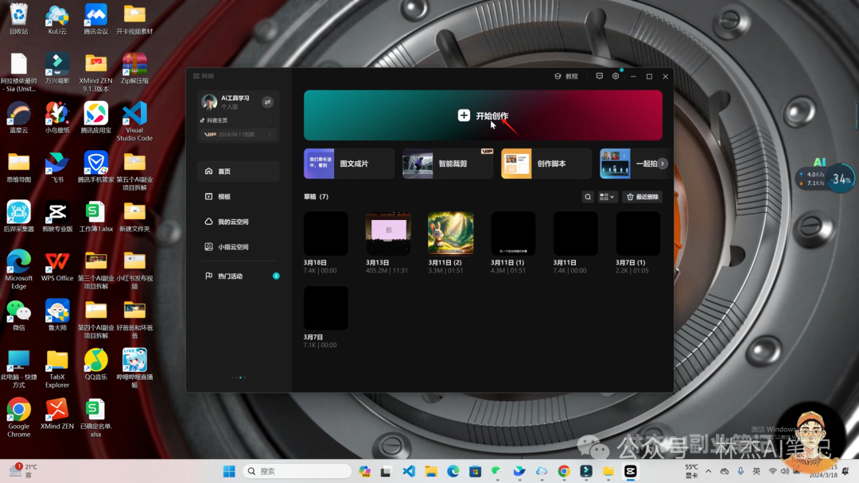Open the 微信 WeChat desktop icon
The height and width of the screenshot is (483, 859).
point(18,315)
